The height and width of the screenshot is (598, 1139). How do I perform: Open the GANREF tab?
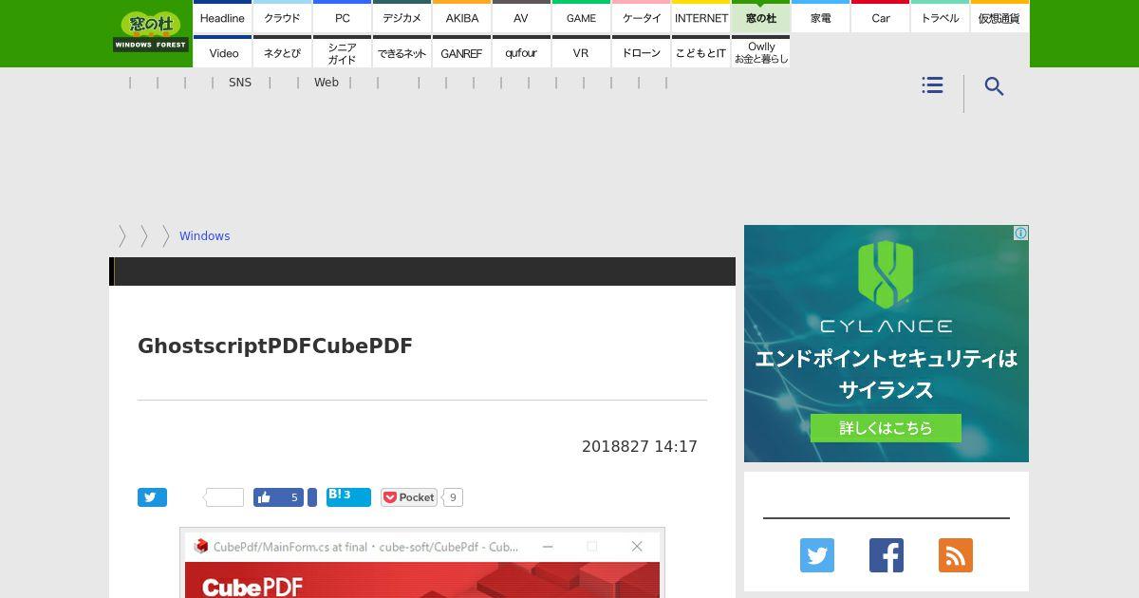coord(461,51)
